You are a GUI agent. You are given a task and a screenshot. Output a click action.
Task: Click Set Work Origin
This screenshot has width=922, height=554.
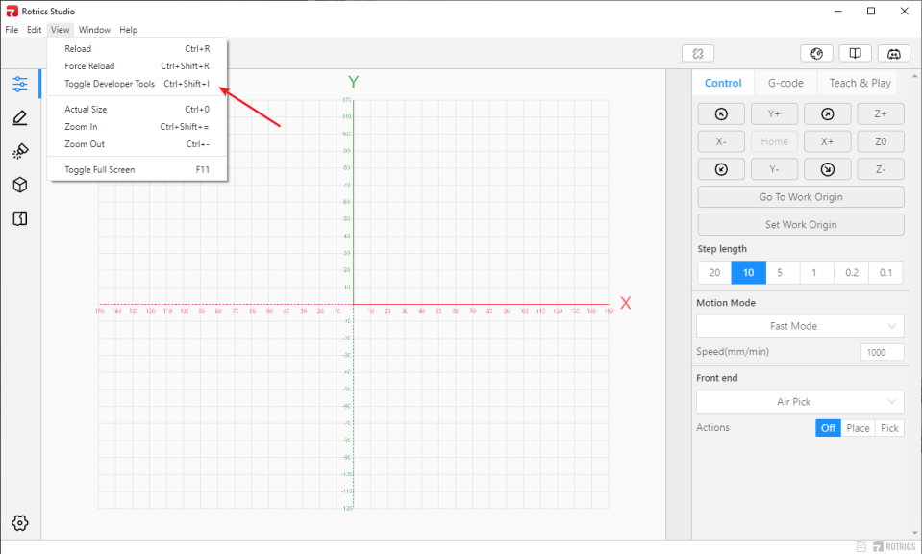[801, 225]
